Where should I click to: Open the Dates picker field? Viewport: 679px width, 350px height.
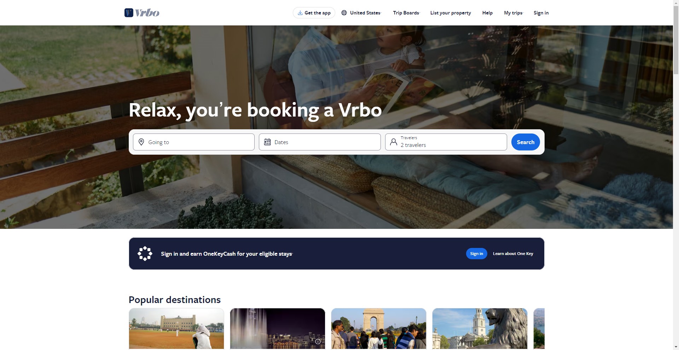(320, 142)
